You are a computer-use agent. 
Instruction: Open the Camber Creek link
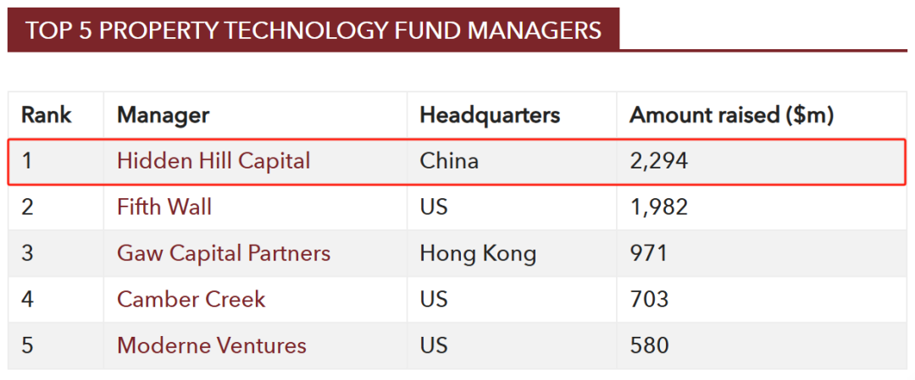coord(191,300)
